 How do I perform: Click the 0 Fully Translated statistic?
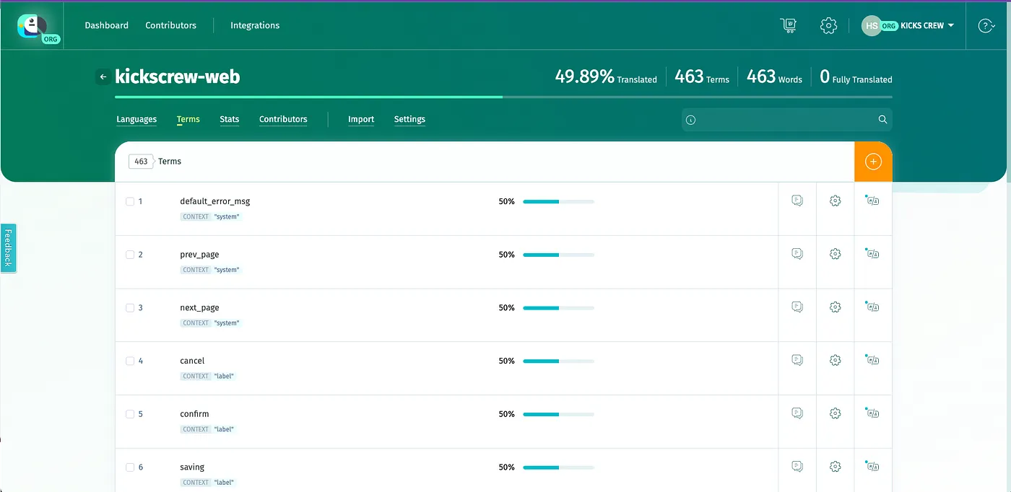pyautogui.click(x=856, y=76)
